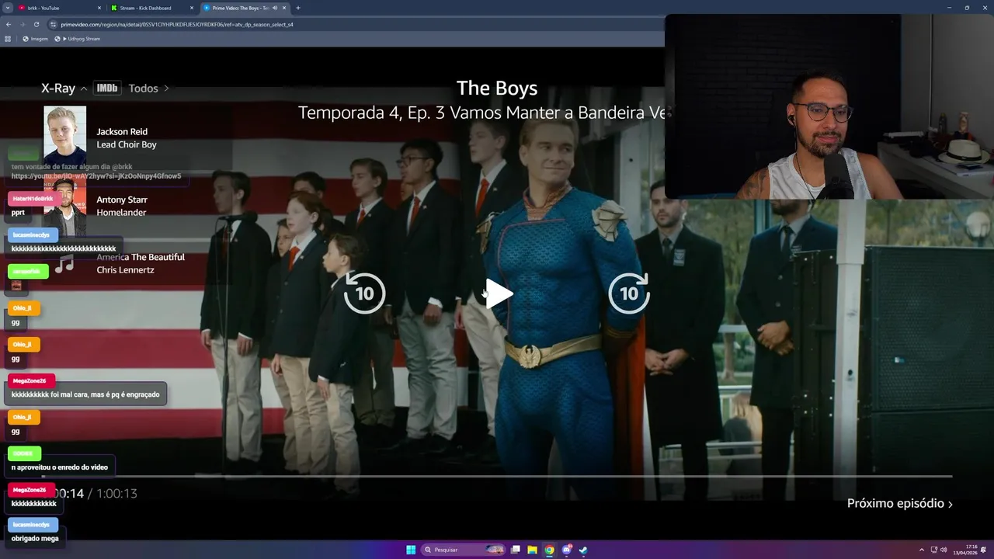Viewport: 994px width, 559px height.
Task: Open Chrome from the taskbar
Action: pyautogui.click(x=549, y=550)
